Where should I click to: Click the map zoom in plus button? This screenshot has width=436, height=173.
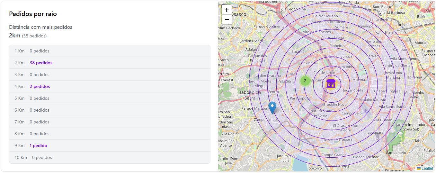click(x=227, y=10)
